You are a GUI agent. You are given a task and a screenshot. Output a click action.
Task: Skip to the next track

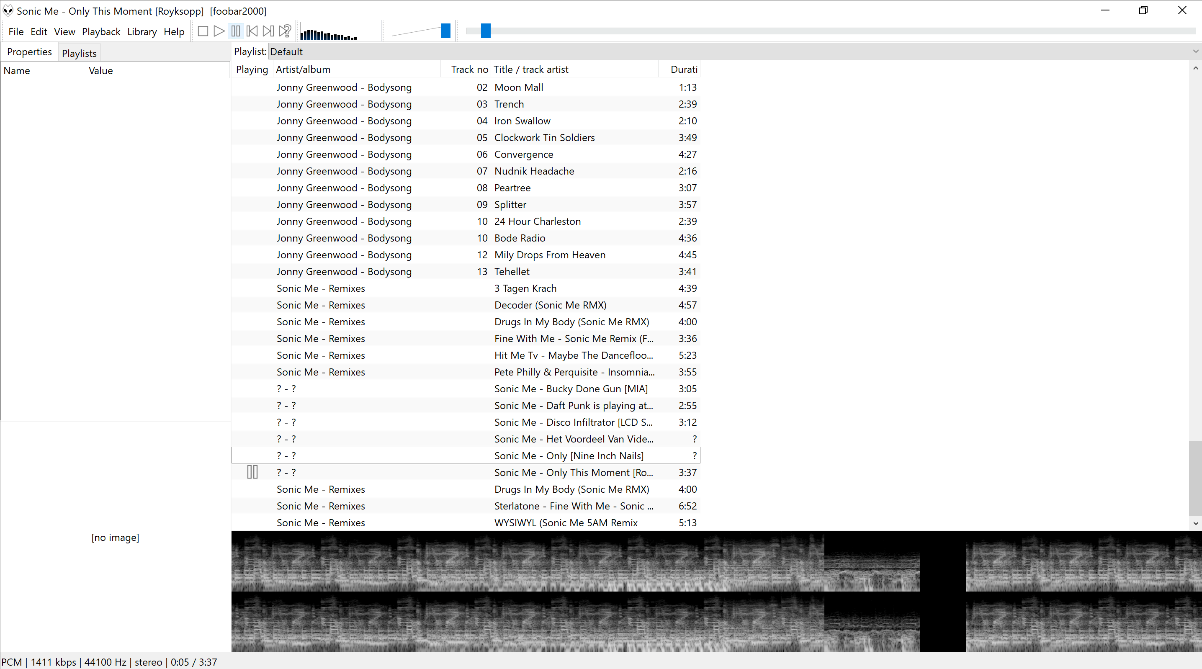coord(268,31)
